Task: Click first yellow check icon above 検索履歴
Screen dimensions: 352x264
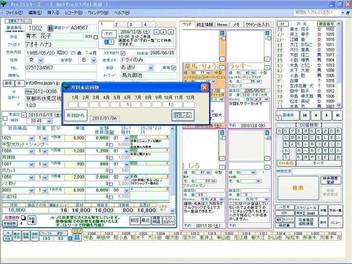Action: [x=75, y=231]
